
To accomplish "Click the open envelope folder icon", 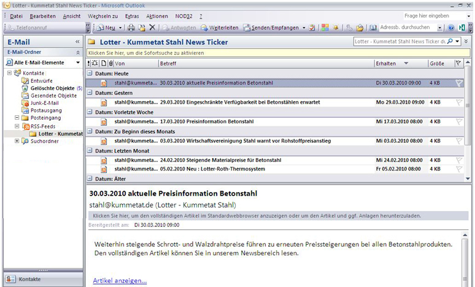I will [x=360, y=28].
